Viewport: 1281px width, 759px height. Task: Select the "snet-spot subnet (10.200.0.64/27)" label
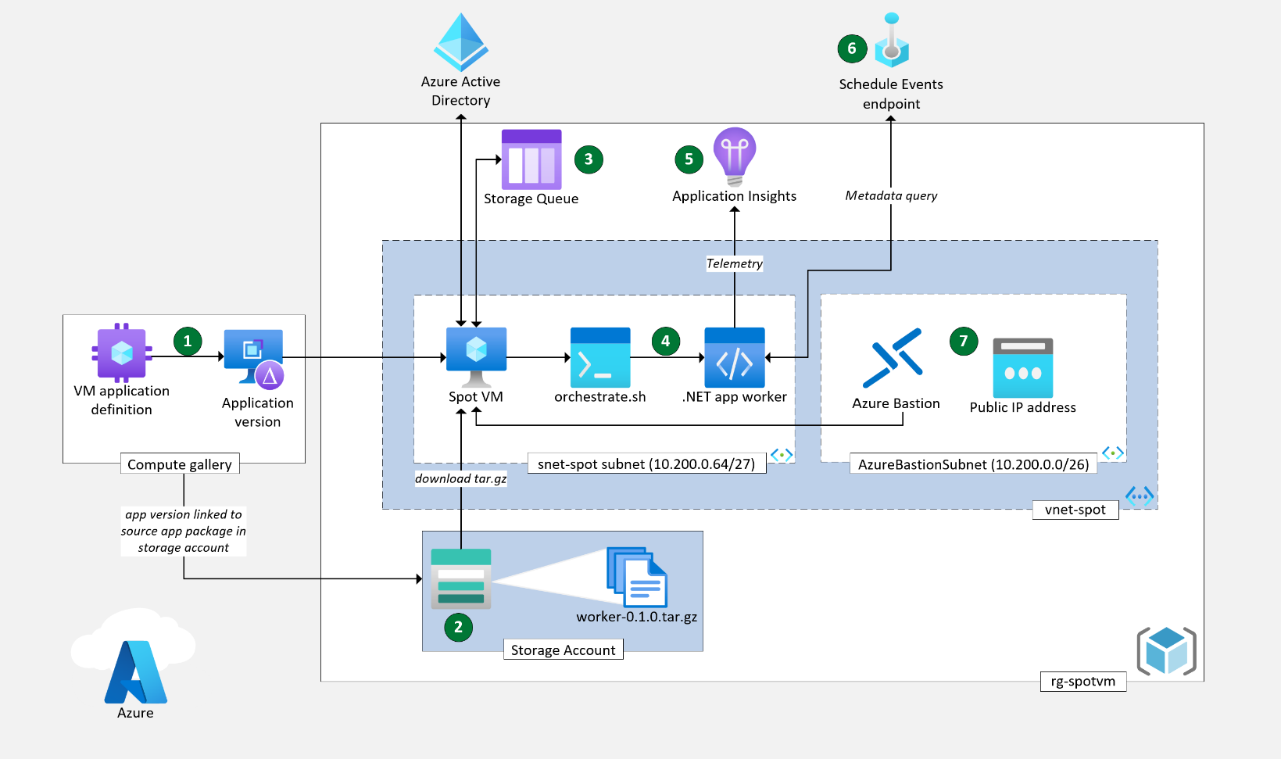point(646,464)
